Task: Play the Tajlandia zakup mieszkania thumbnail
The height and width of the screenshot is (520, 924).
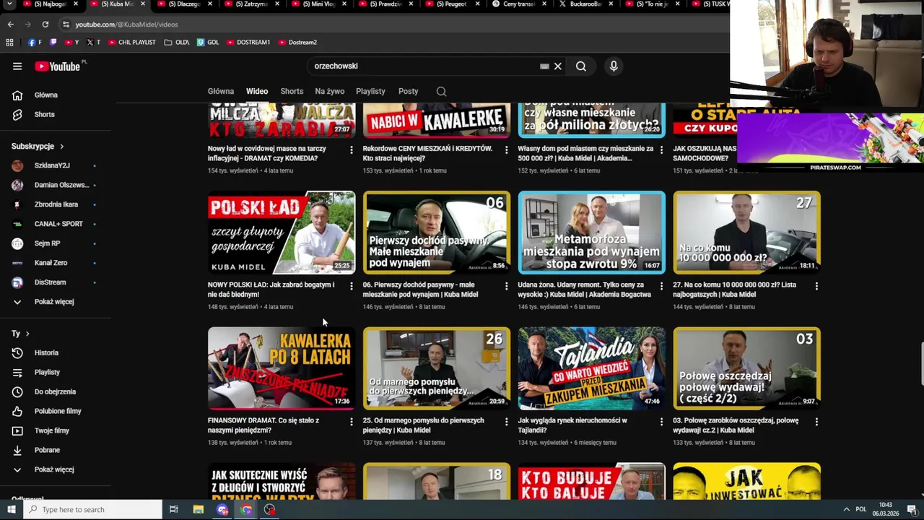Action: click(x=592, y=368)
